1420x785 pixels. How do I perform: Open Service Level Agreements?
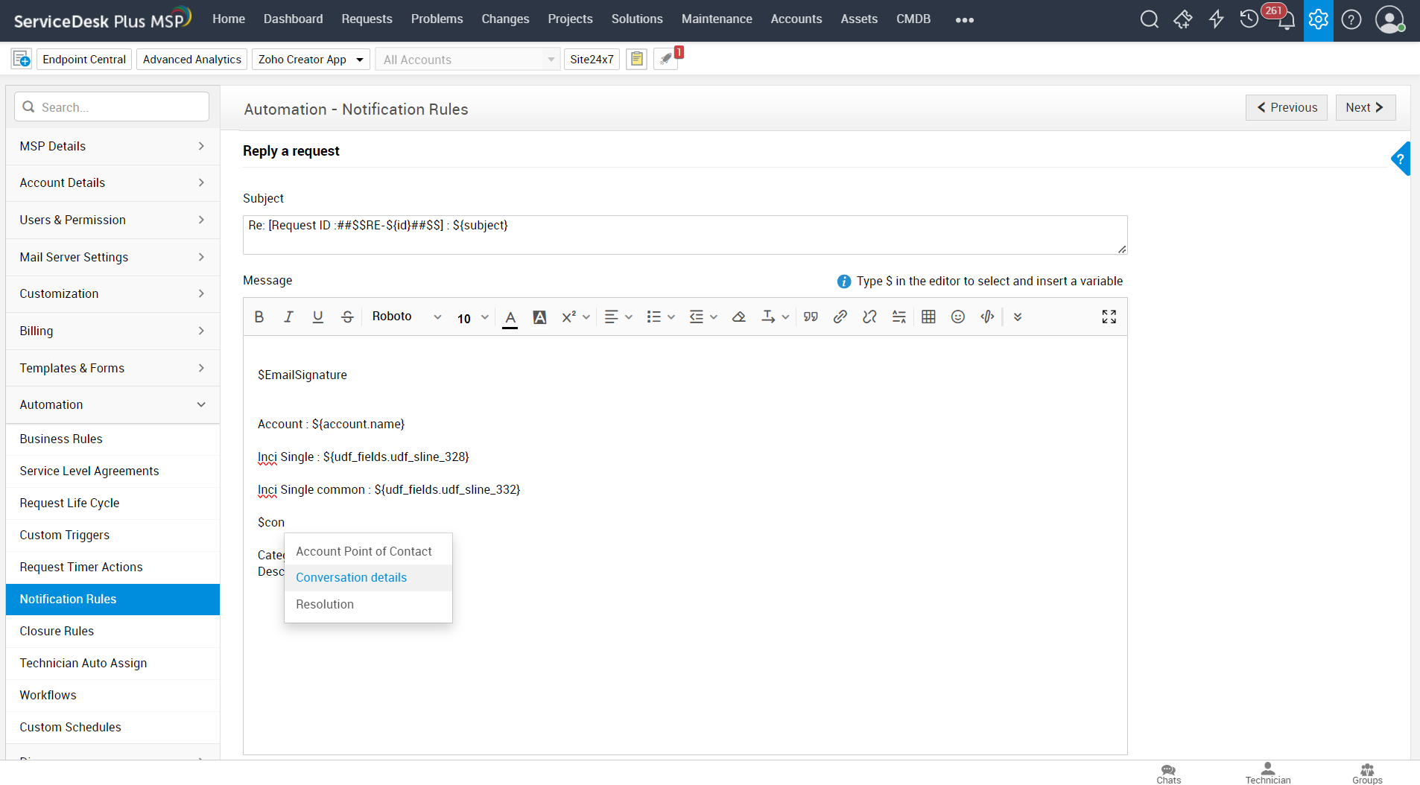(x=112, y=471)
